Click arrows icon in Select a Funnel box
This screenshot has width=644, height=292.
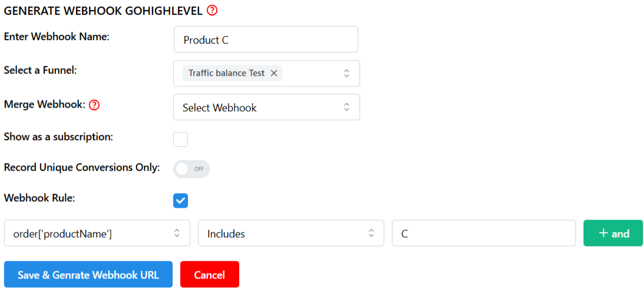pyautogui.click(x=346, y=74)
